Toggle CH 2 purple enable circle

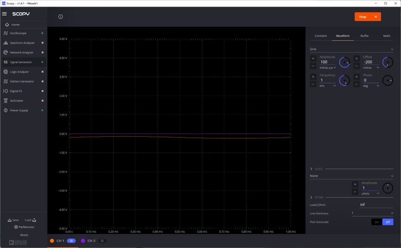(83, 241)
